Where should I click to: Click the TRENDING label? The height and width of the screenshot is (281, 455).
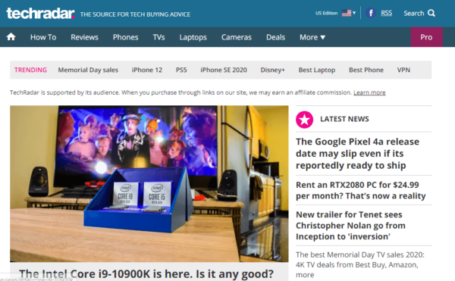[30, 70]
